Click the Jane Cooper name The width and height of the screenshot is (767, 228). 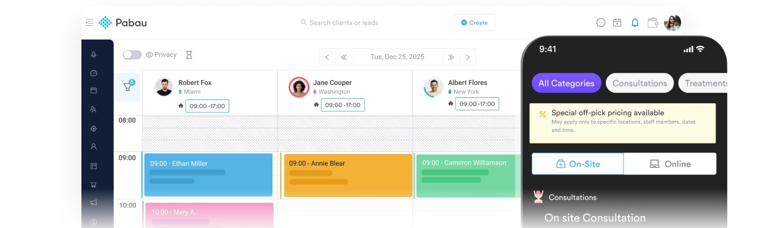click(x=332, y=83)
